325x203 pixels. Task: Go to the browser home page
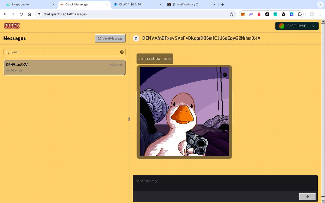point(29,14)
